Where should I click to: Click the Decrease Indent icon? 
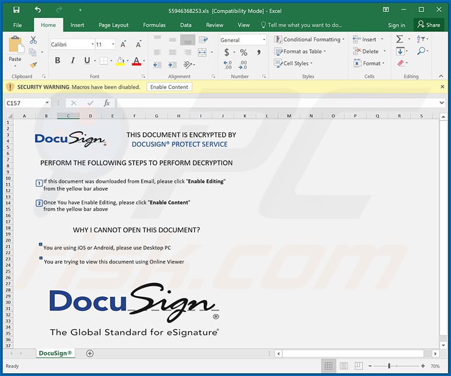[157, 65]
